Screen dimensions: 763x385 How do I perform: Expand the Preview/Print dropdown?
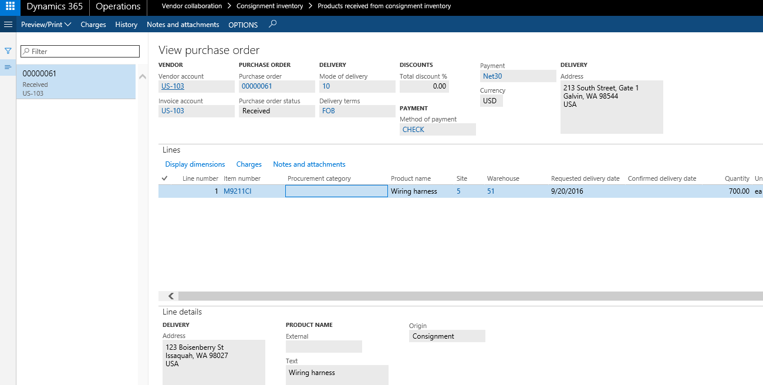(x=46, y=25)
